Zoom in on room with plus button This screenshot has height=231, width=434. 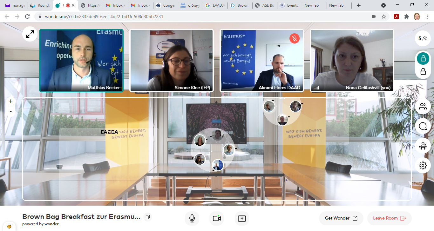10,101
